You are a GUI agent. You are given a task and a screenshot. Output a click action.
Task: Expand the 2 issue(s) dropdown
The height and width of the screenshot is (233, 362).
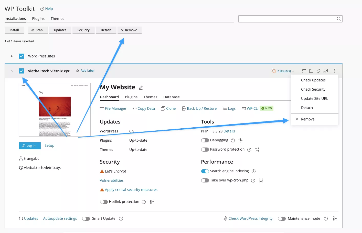(283, 71)
